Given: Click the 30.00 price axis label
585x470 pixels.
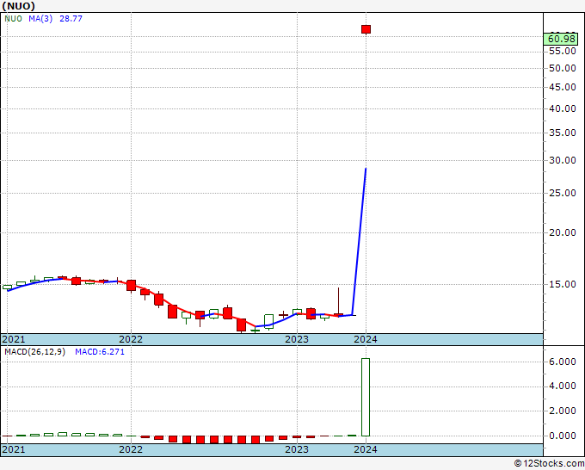Looking at the screenshot, I should click(x=563, y=160).
